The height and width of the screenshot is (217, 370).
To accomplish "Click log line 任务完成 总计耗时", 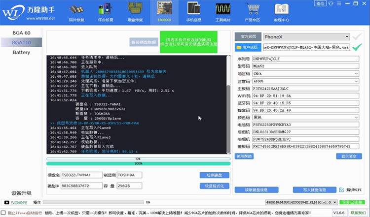I will point(109,152).
